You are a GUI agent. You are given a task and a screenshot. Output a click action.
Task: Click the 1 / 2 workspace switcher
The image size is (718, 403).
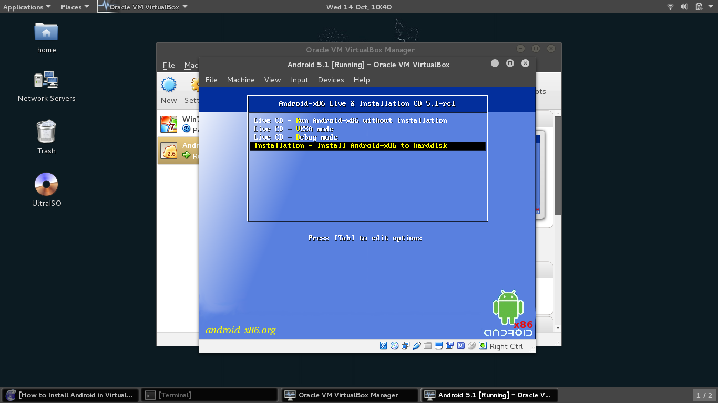pos(704,395)
